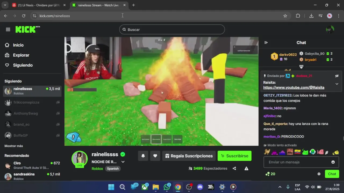
Task: Click the Ecuador flag emote
Action: [298, 152]
